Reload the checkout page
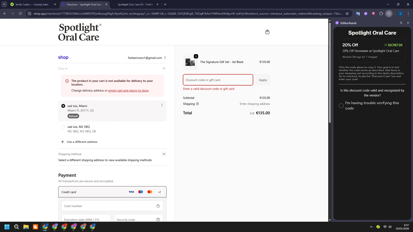 pos(20,13)
